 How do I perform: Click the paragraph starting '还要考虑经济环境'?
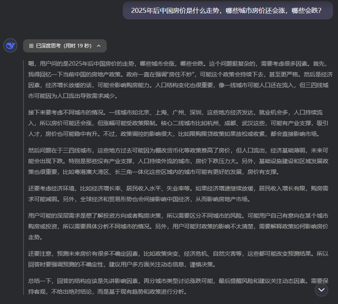pyautogui.click(x=178, y=194)
